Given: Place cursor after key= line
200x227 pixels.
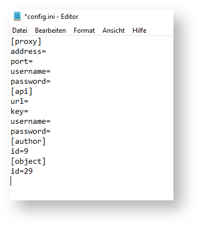Looking at the screenshot, I should (28, 111).
